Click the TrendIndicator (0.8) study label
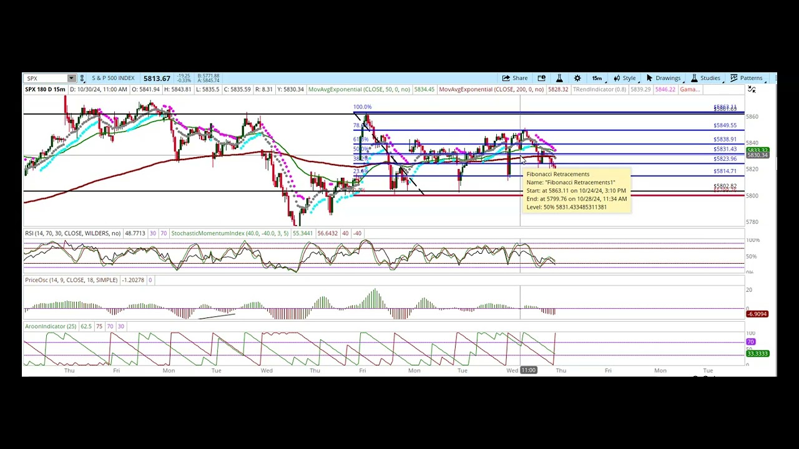799x449 pixels. 600,90
